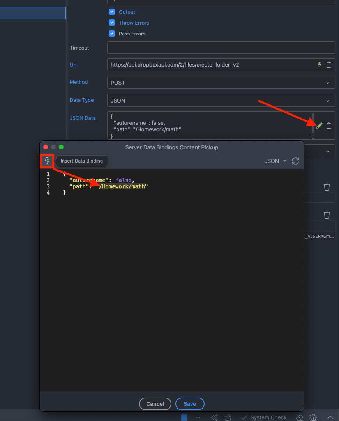Viewport: 339px width, 421px height.
Task: Disable the Pass Errors checkbox
Action: pos(112,34)
